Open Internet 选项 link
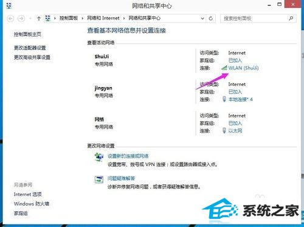Viewport: 304px width, 227px height. [x=27, y=194]
